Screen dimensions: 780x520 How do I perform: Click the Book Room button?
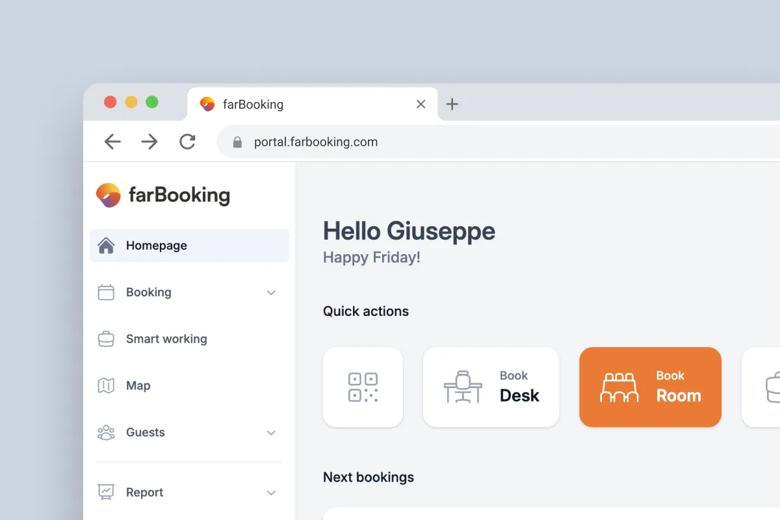(650, 387)
